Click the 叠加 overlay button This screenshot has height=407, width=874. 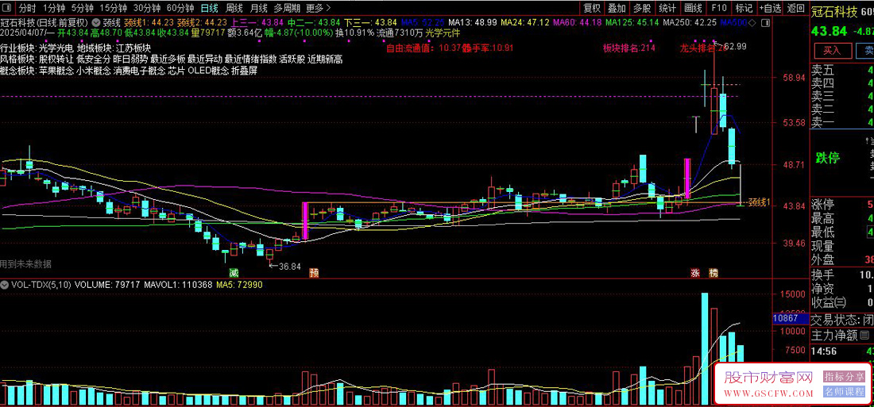tap(617, 9)
